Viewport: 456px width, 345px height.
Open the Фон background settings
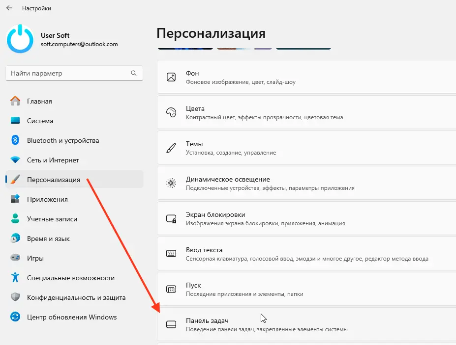[x=306, y=77]
